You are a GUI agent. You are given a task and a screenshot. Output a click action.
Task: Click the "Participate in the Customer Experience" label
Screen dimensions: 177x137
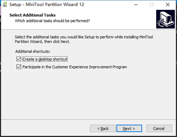coord(75,67)
